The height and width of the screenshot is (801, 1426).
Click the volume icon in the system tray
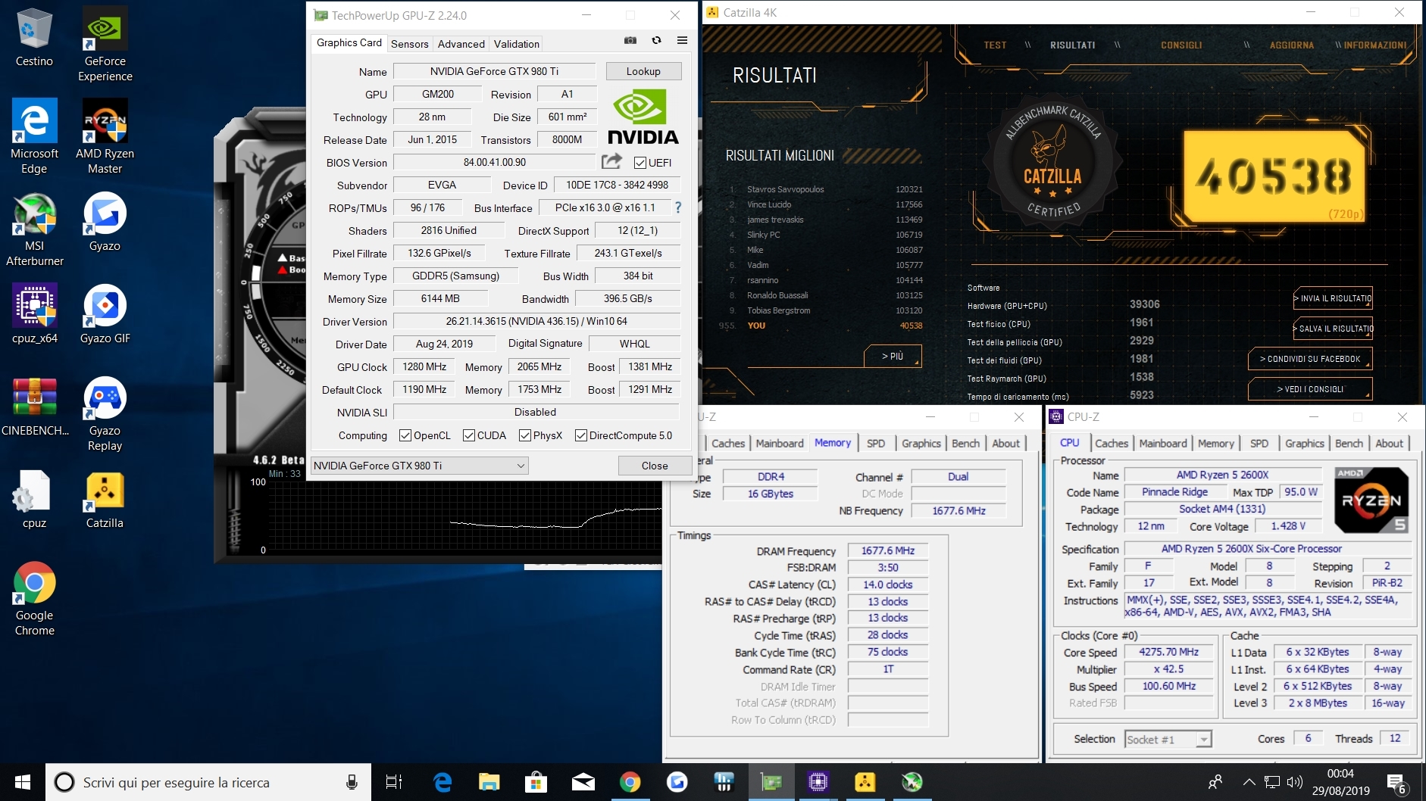pos(1294,782)
